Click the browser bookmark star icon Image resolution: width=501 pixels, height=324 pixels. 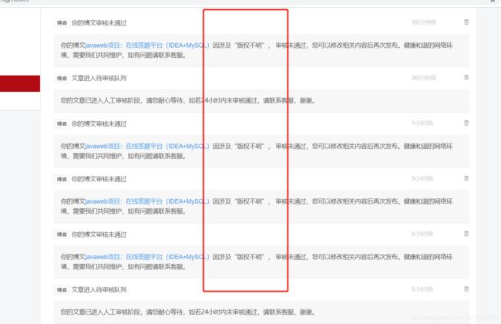pos(493,2)
